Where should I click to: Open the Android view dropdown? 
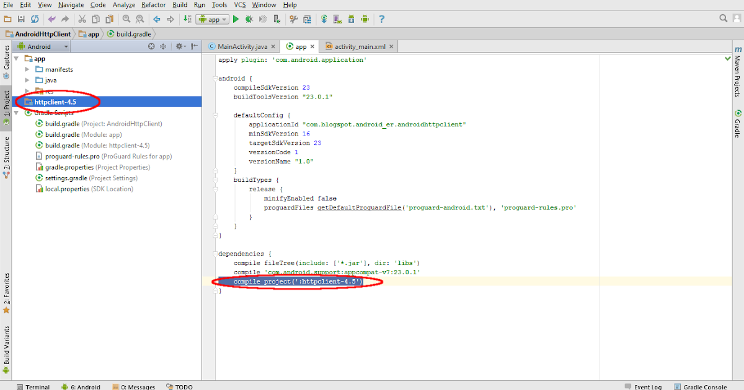42,46
